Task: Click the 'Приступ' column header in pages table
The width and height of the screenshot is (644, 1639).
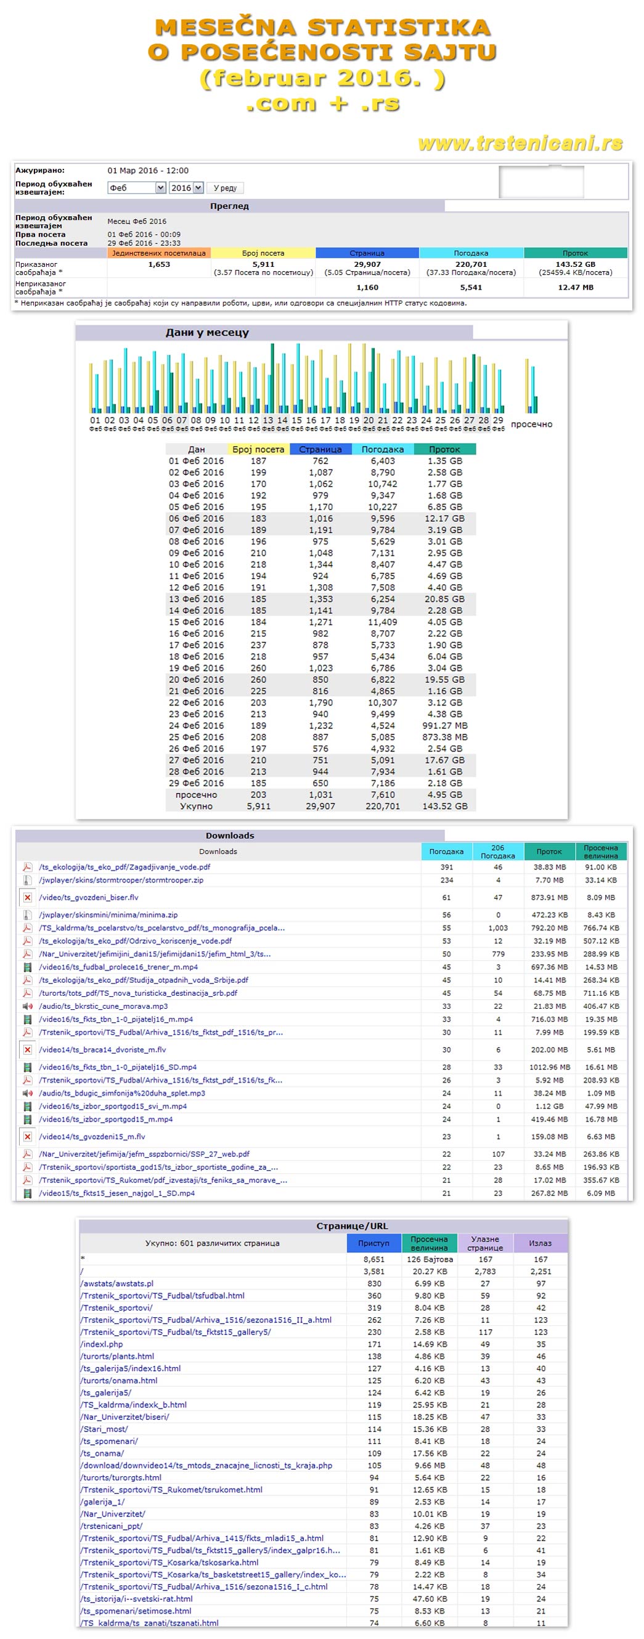Action: 373,1243
